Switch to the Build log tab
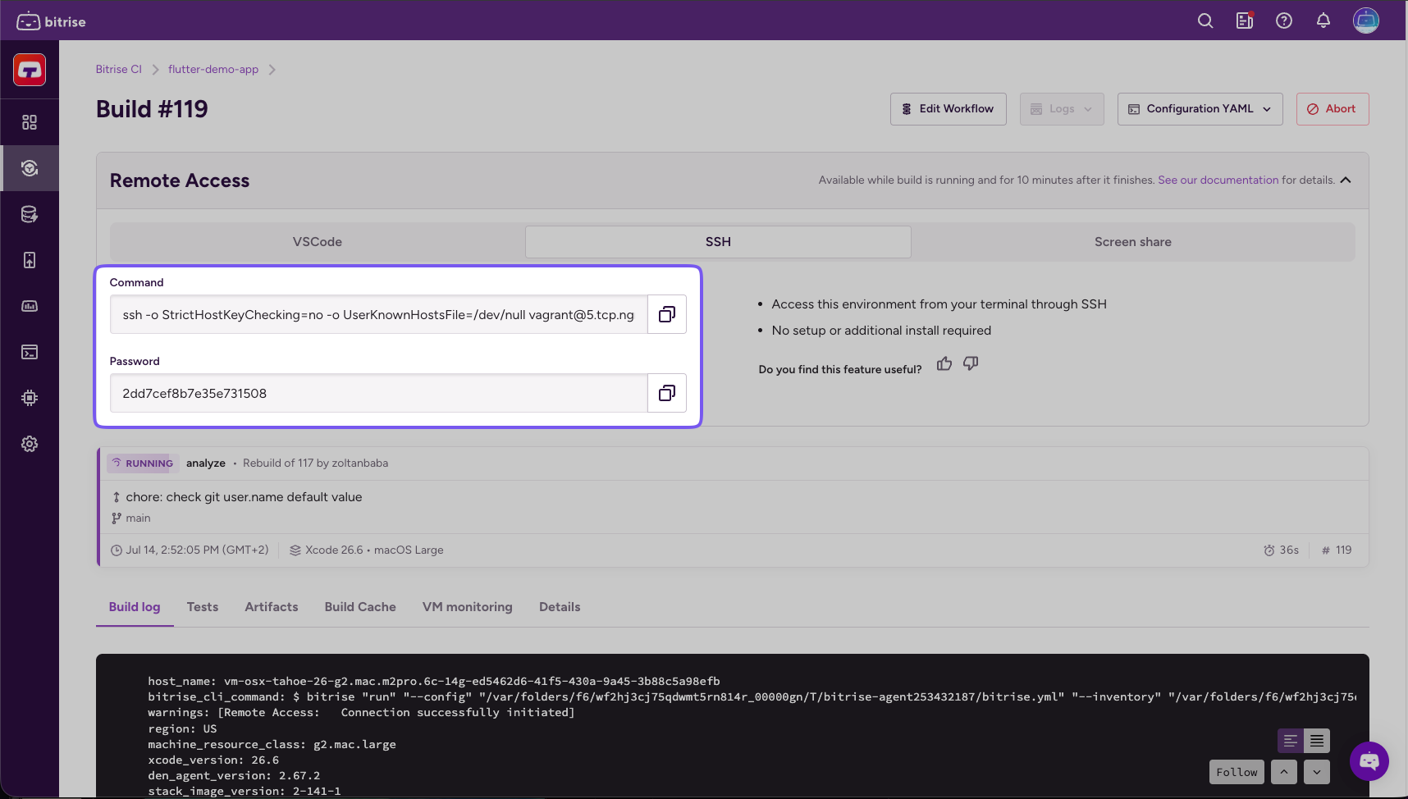Image resolution: width=1408 pixels, height=799 pixels. click(x=135, y=607)
